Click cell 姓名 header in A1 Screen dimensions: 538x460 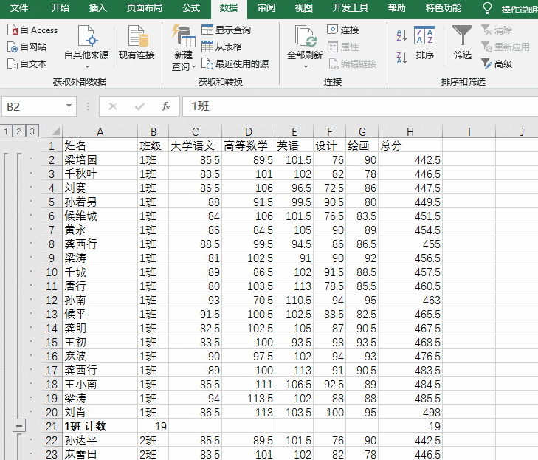point(100,145)
